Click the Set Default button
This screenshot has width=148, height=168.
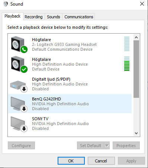[x=91, y=146]
